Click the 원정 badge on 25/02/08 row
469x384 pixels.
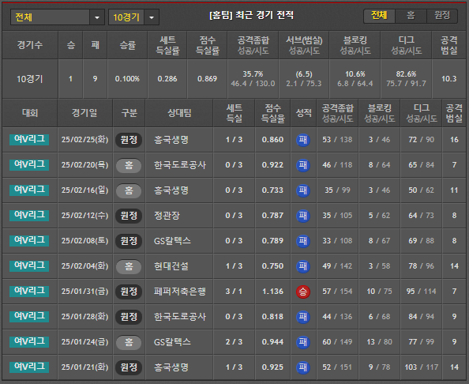pos(129,241)
